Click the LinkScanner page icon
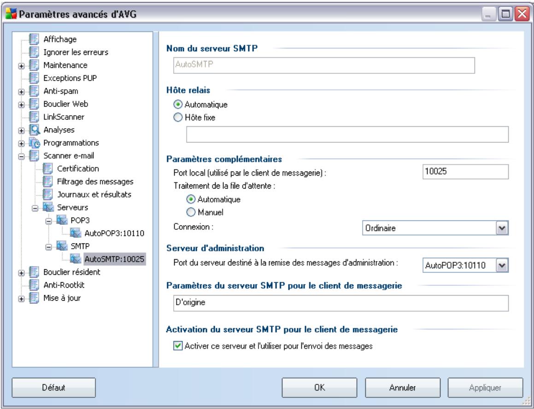Image resolution: width=534 pixels, height=409 pixels. coord(34,117)
